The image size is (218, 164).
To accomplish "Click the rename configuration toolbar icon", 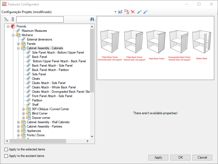I will (120, 12).
